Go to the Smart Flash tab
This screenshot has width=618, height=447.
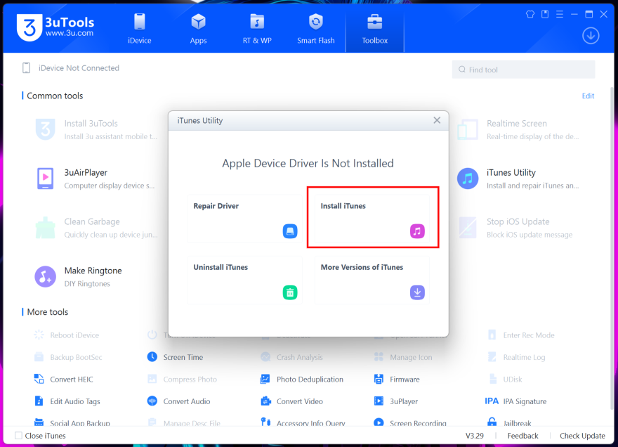tap(315, 29)
